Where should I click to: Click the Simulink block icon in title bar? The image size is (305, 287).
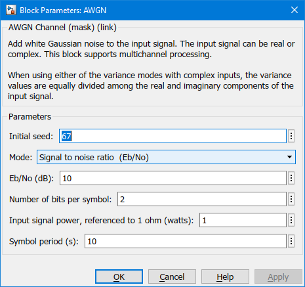point(11,10)
